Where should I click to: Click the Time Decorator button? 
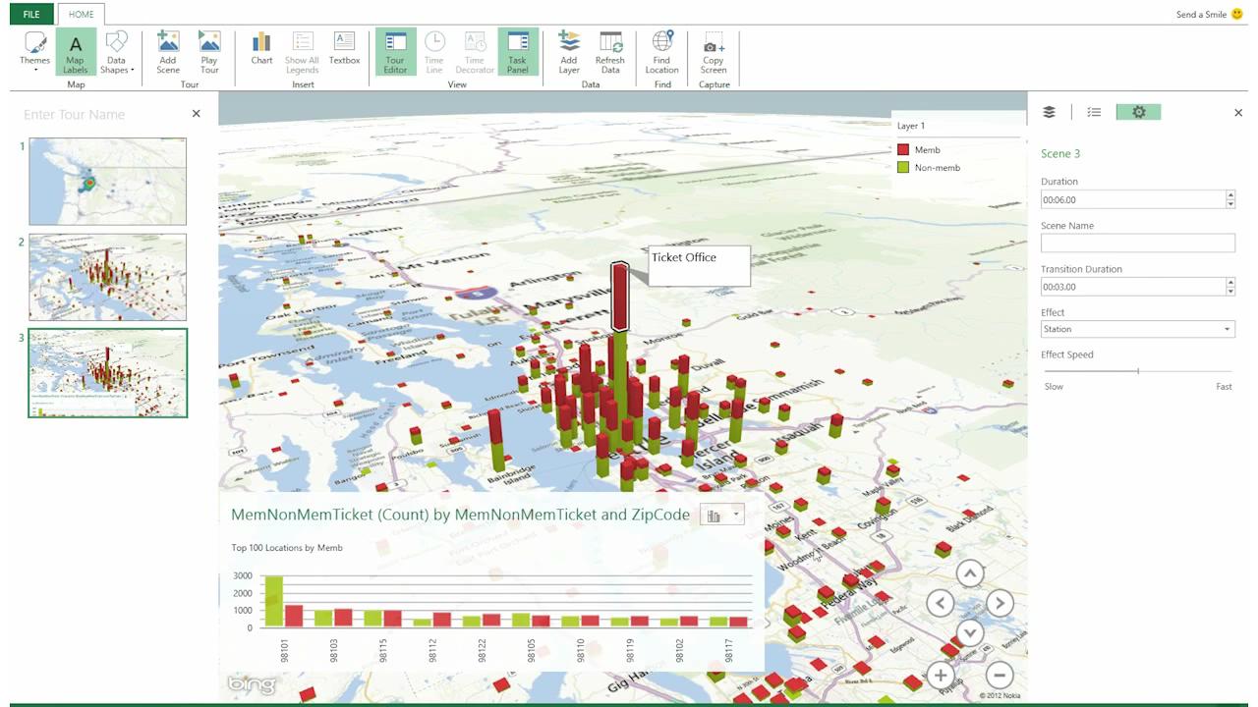[475, 52]
